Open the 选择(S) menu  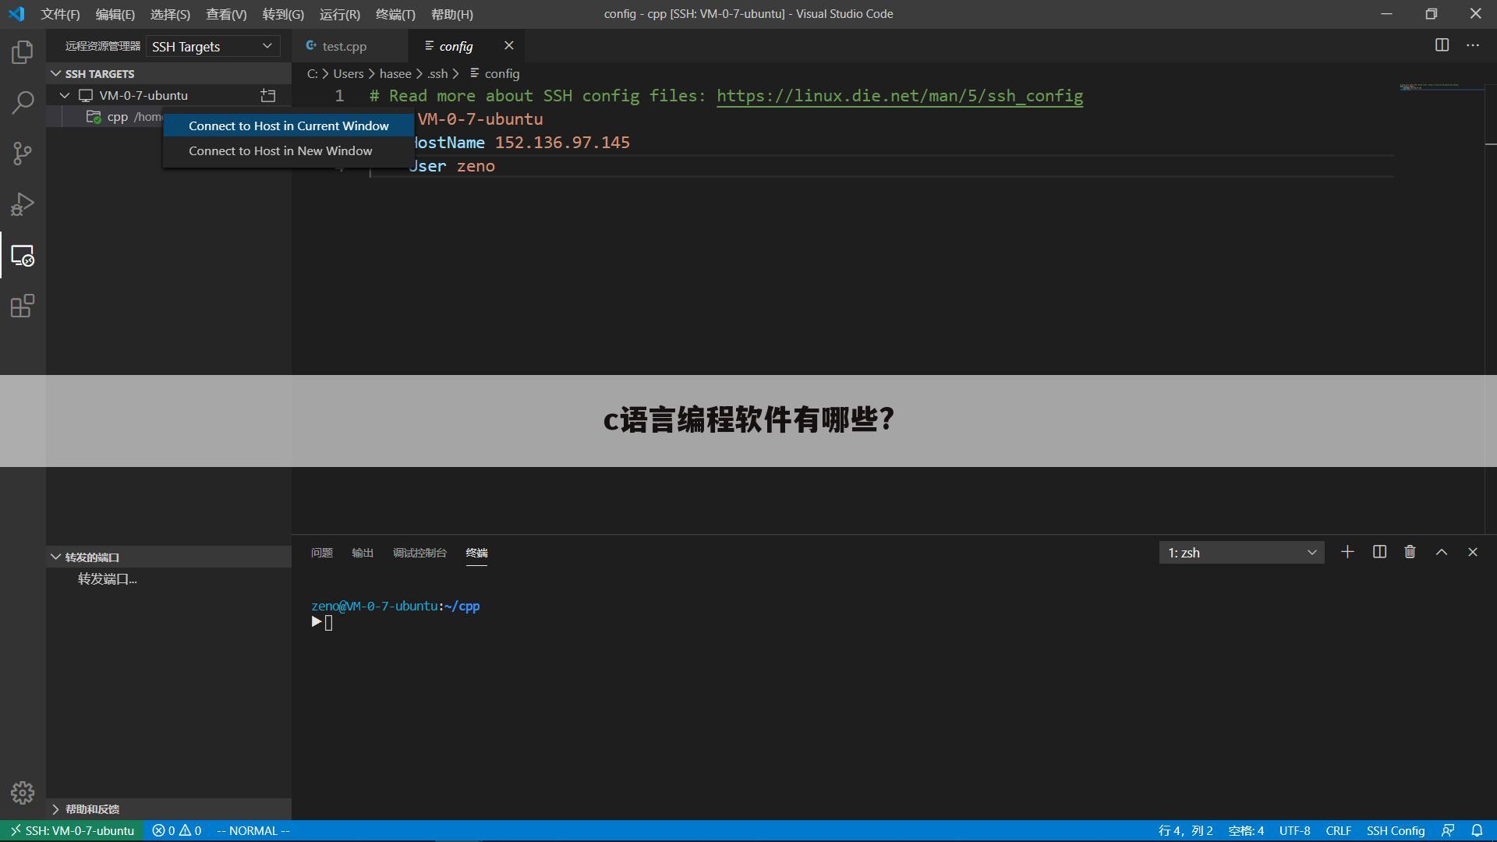click(170, 15)
